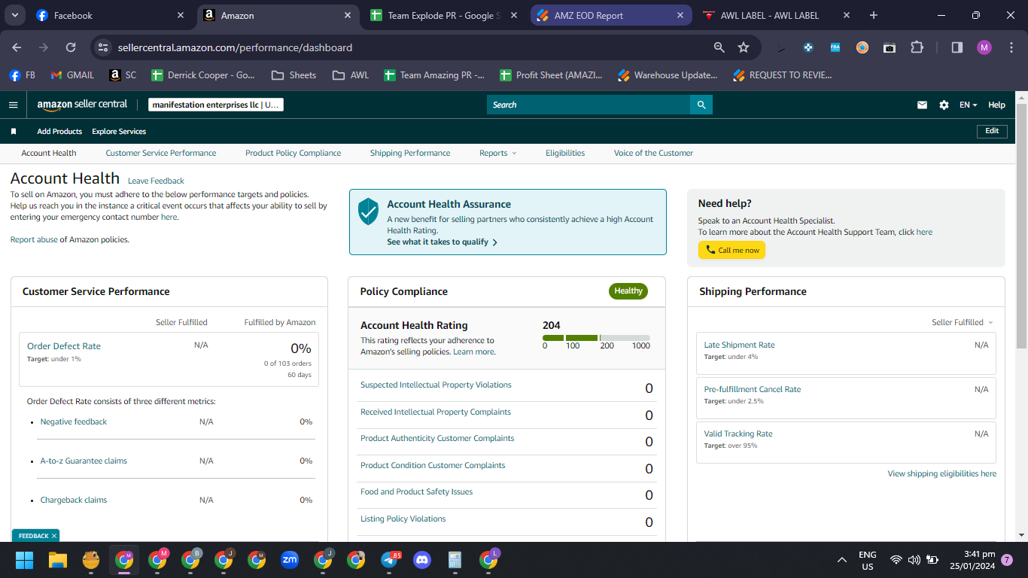Open the Customer Service Performance tab

tap(161, 153)
